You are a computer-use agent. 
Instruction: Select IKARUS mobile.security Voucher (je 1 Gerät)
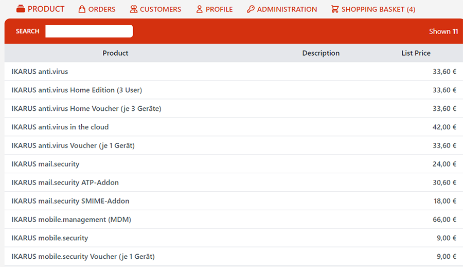tap(234, 256)
